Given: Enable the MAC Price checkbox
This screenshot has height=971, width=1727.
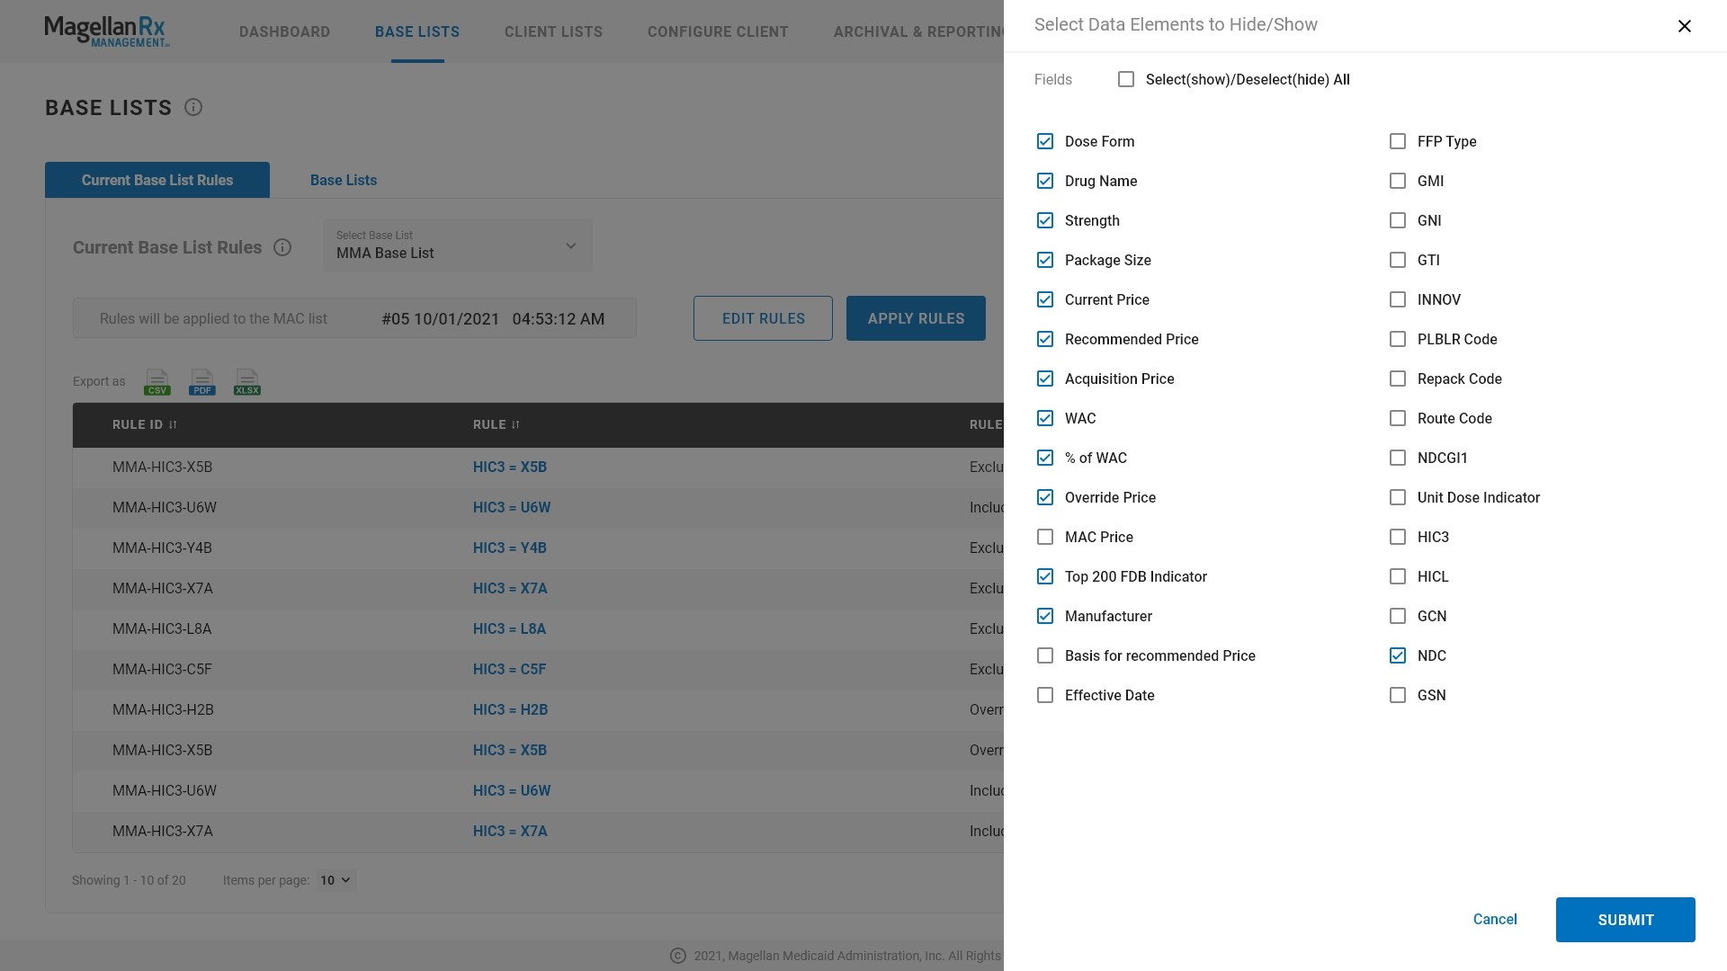Looking at the screenshot, I should point(1044,537).
